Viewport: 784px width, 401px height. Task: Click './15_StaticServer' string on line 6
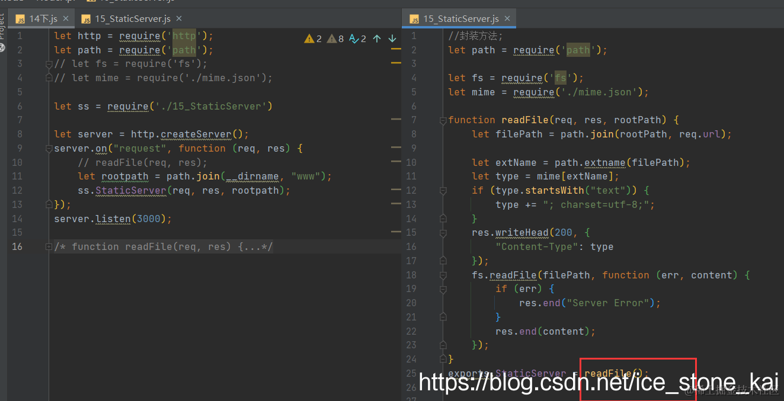tap(211, 106)
